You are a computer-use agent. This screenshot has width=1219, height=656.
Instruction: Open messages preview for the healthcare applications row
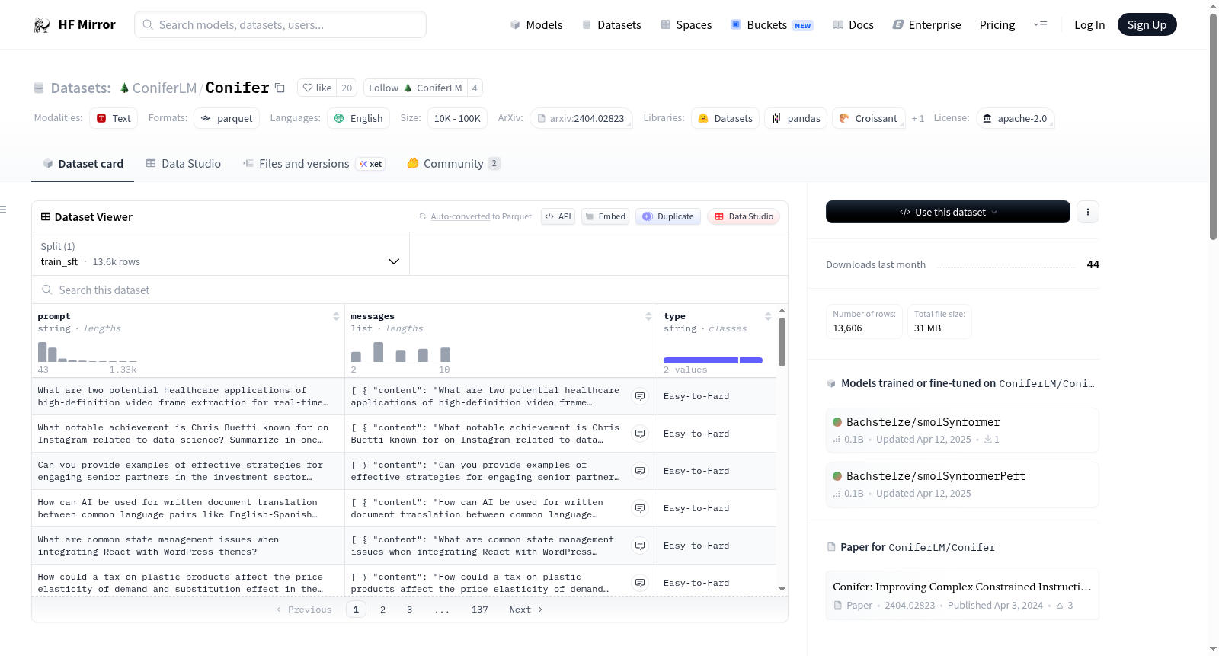[x=640, y=396]
